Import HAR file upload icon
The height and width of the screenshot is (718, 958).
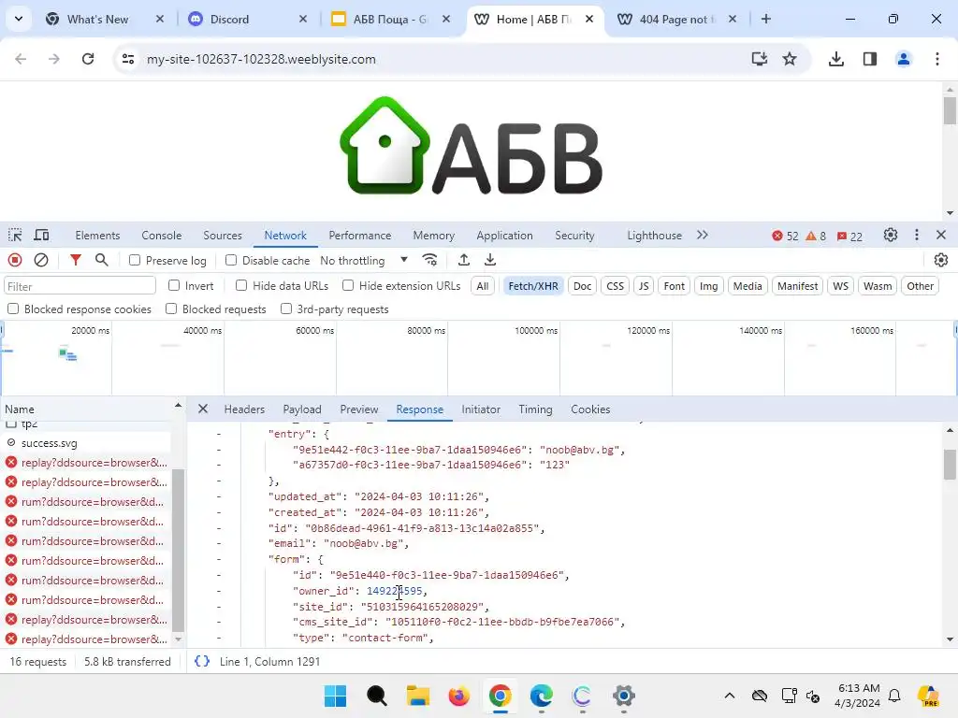coord(464,261)
